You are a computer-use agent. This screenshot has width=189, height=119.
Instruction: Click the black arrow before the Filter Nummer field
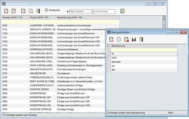[x=68, y=12]
